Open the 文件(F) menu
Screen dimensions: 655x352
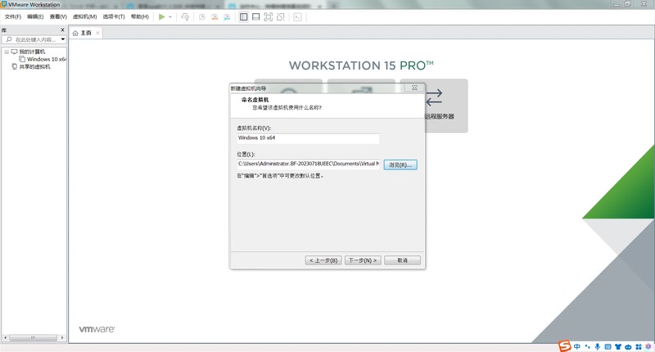click(12, 16)
